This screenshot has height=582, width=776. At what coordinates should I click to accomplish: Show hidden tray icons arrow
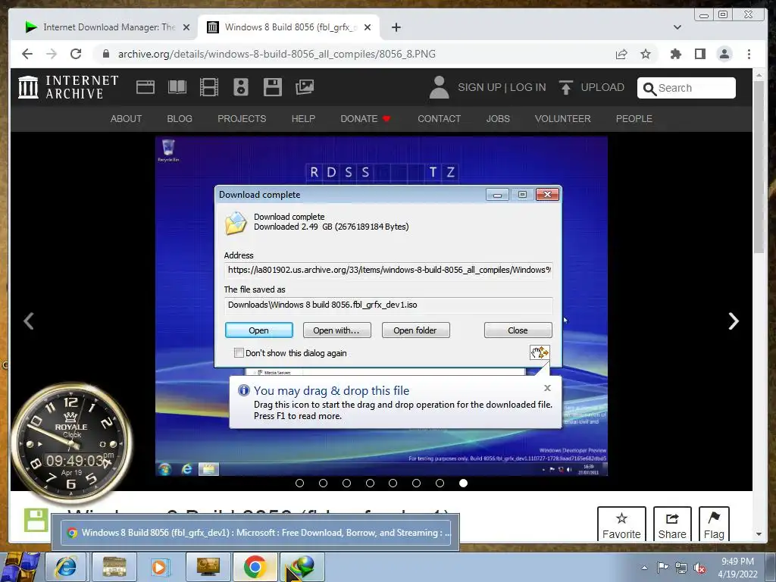[x=644, y=568]
